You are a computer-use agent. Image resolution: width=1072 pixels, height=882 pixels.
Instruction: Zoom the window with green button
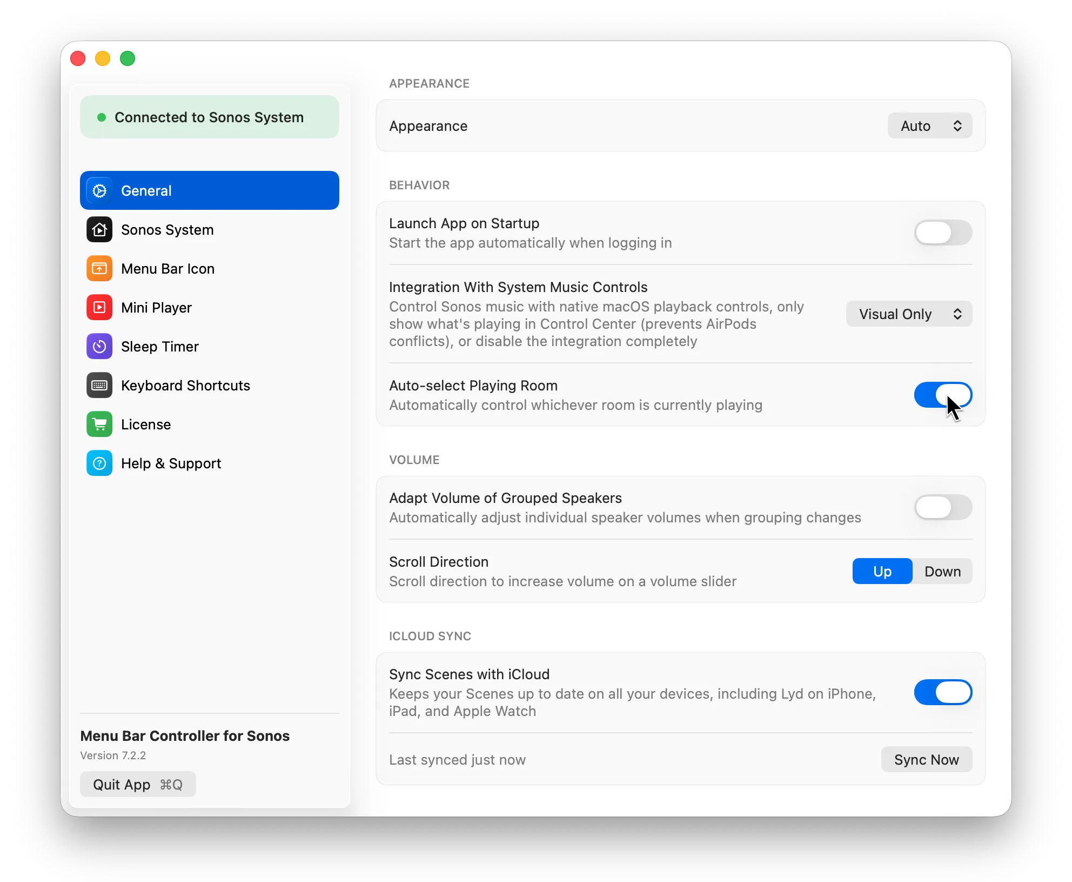coord(128,58)
